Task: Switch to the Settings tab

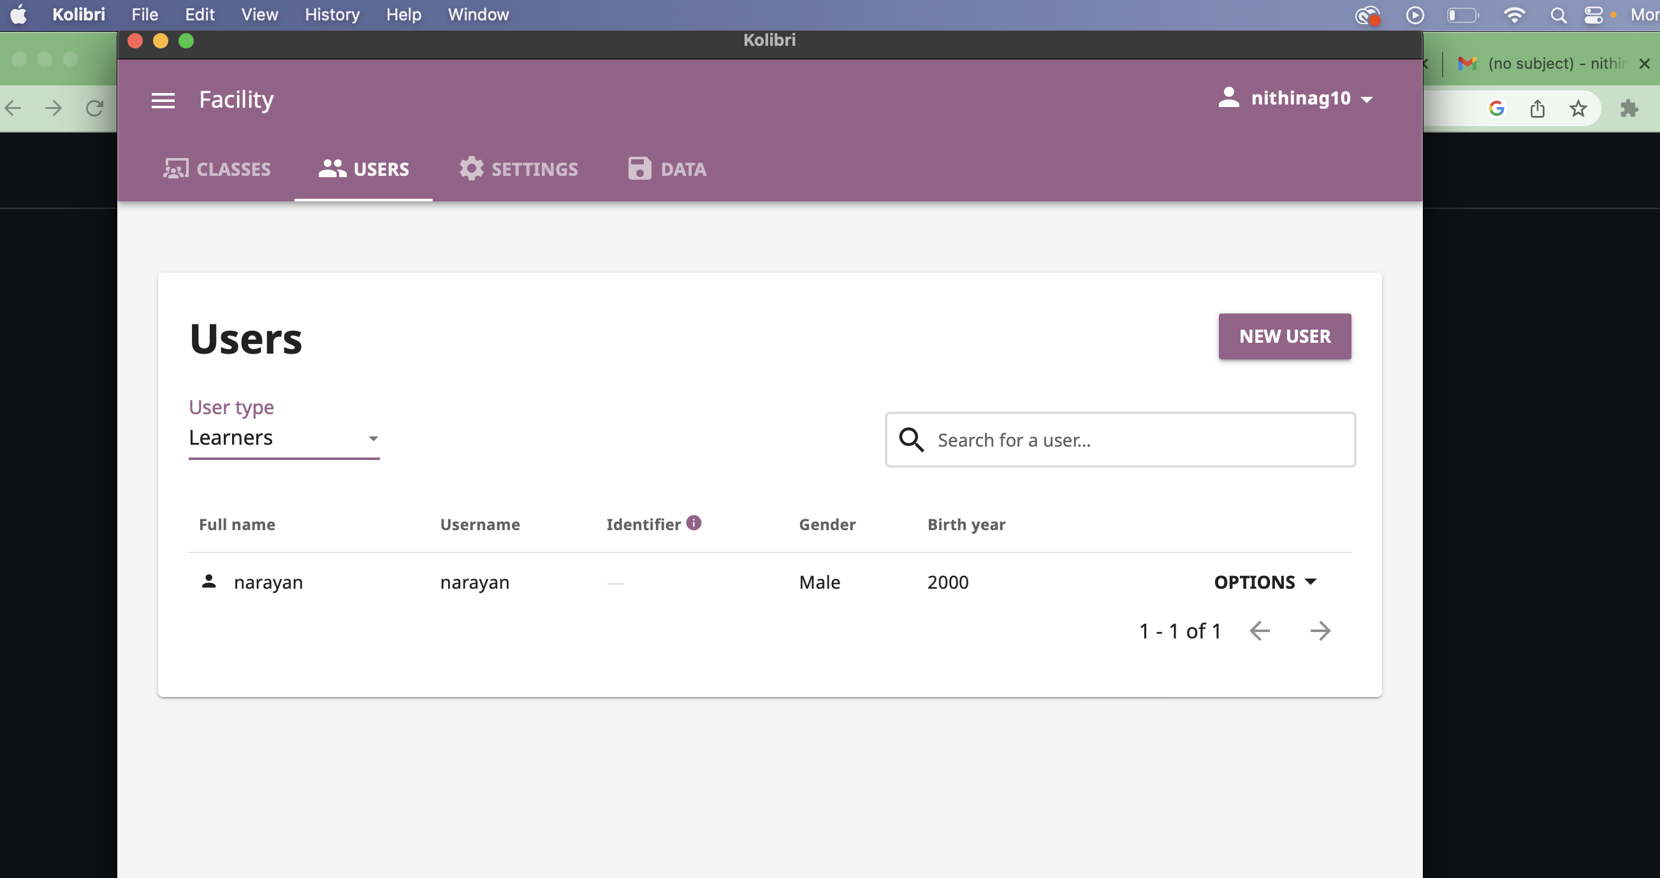Action: pyautogui.click(x=518, y=169)
